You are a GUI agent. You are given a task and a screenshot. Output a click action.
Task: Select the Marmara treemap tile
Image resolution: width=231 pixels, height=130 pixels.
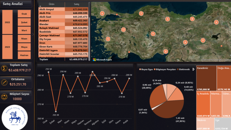pyautogui.click(x=216, y=104)
